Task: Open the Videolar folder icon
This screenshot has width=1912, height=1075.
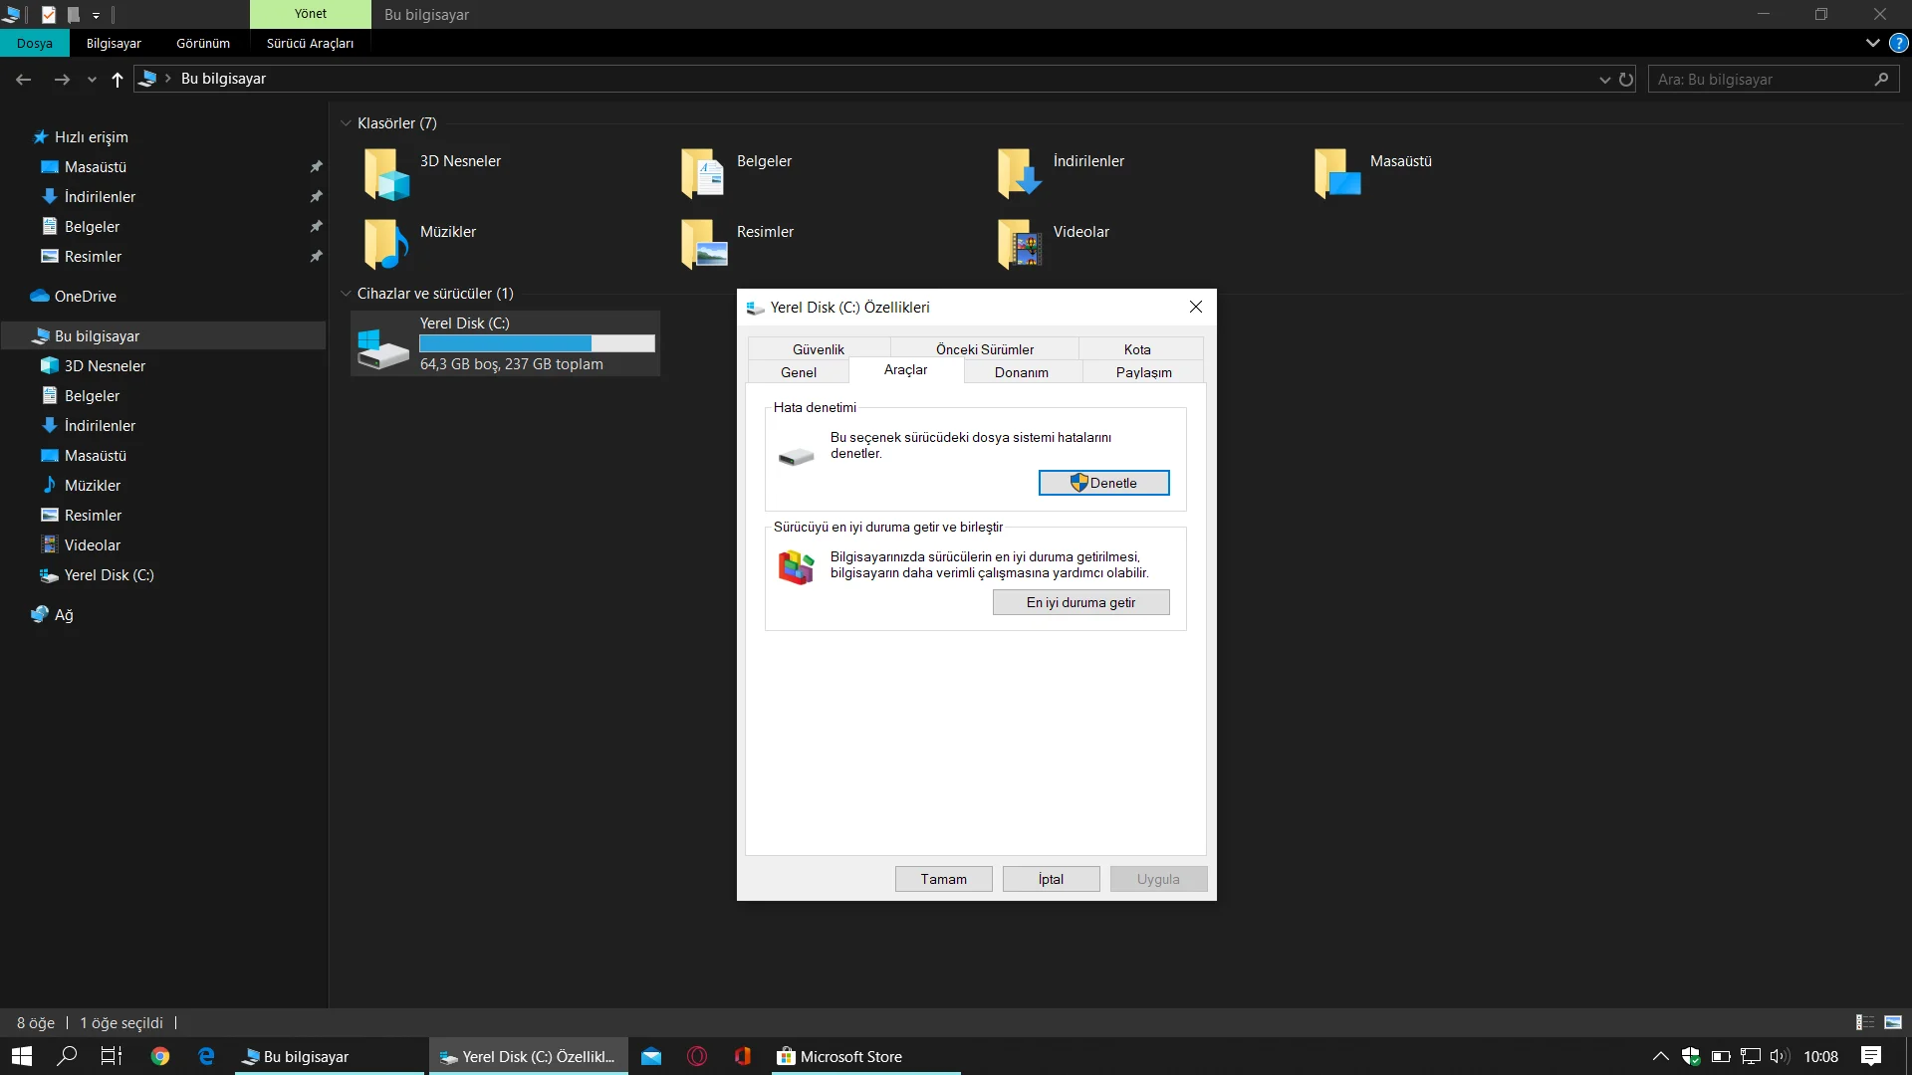Action: point(1020,244)
